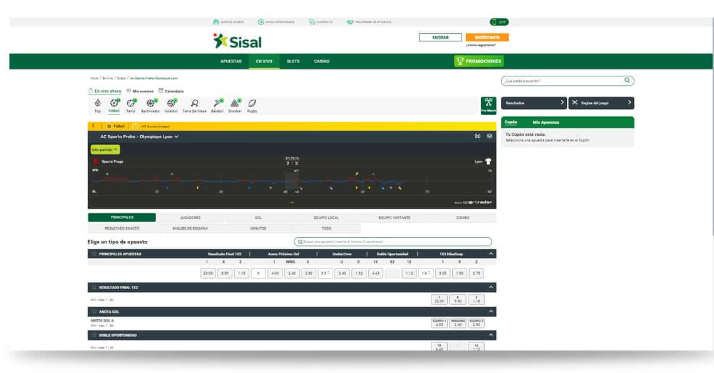Favorite the Doble Oportunidad section star
The image size is (714, 373).
(x=94, y=335)
